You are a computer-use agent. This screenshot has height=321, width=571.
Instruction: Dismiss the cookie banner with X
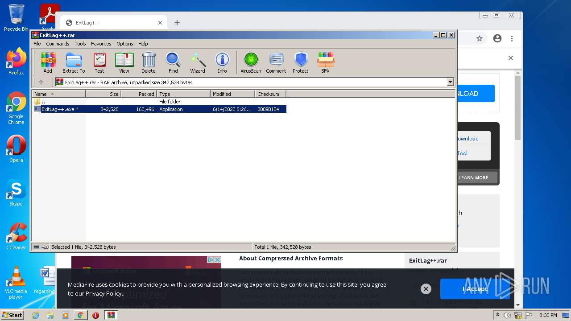click(426, 289)
